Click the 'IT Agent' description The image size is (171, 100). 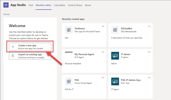click(115, 89)
